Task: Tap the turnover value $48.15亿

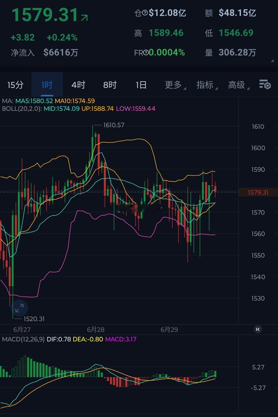Action: (237, 13)
